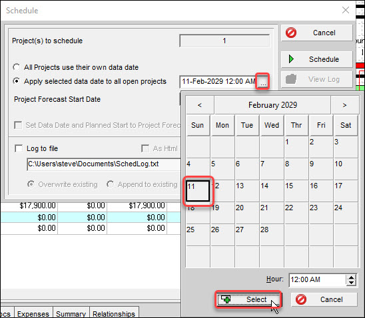Select day 21 in calendar
This screenshot has width=365, height=318.
[x=272, y=213]
